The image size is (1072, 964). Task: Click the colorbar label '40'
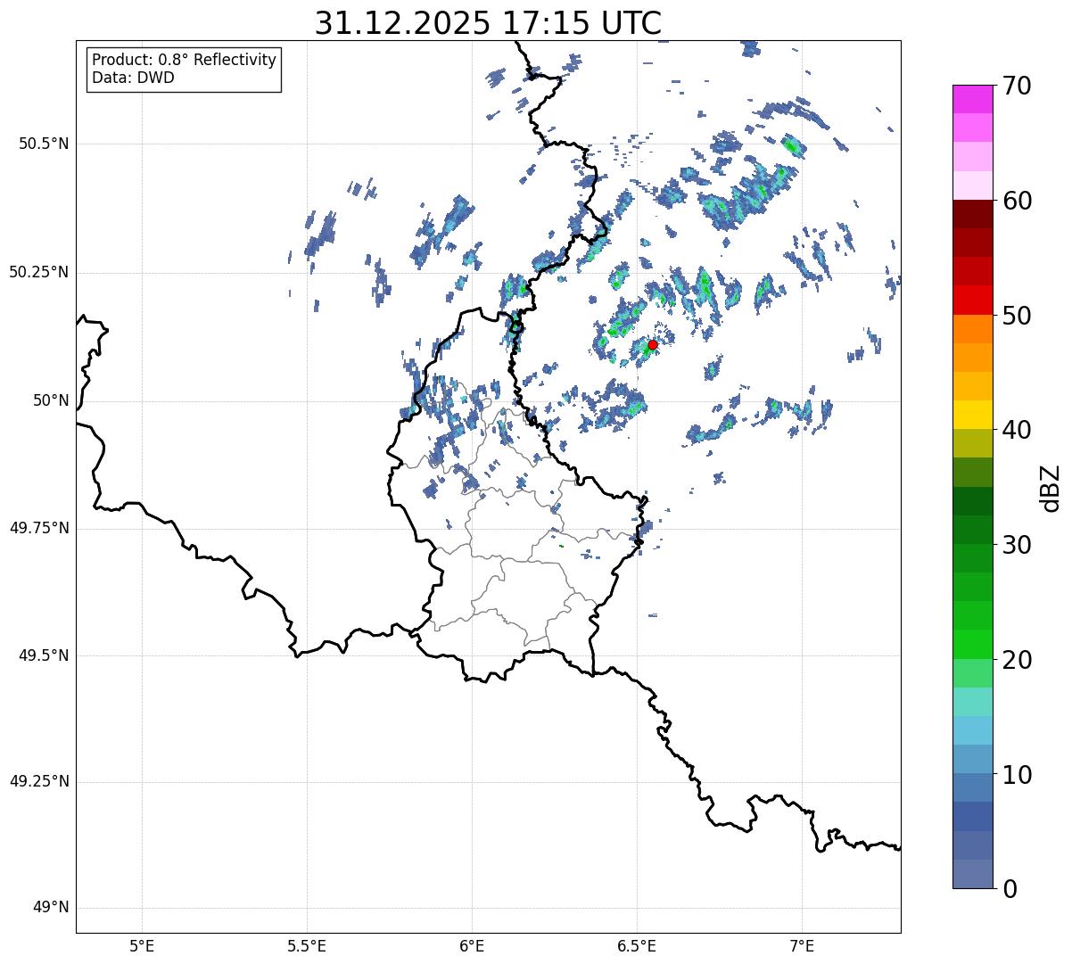click(x=1017, y=430)
